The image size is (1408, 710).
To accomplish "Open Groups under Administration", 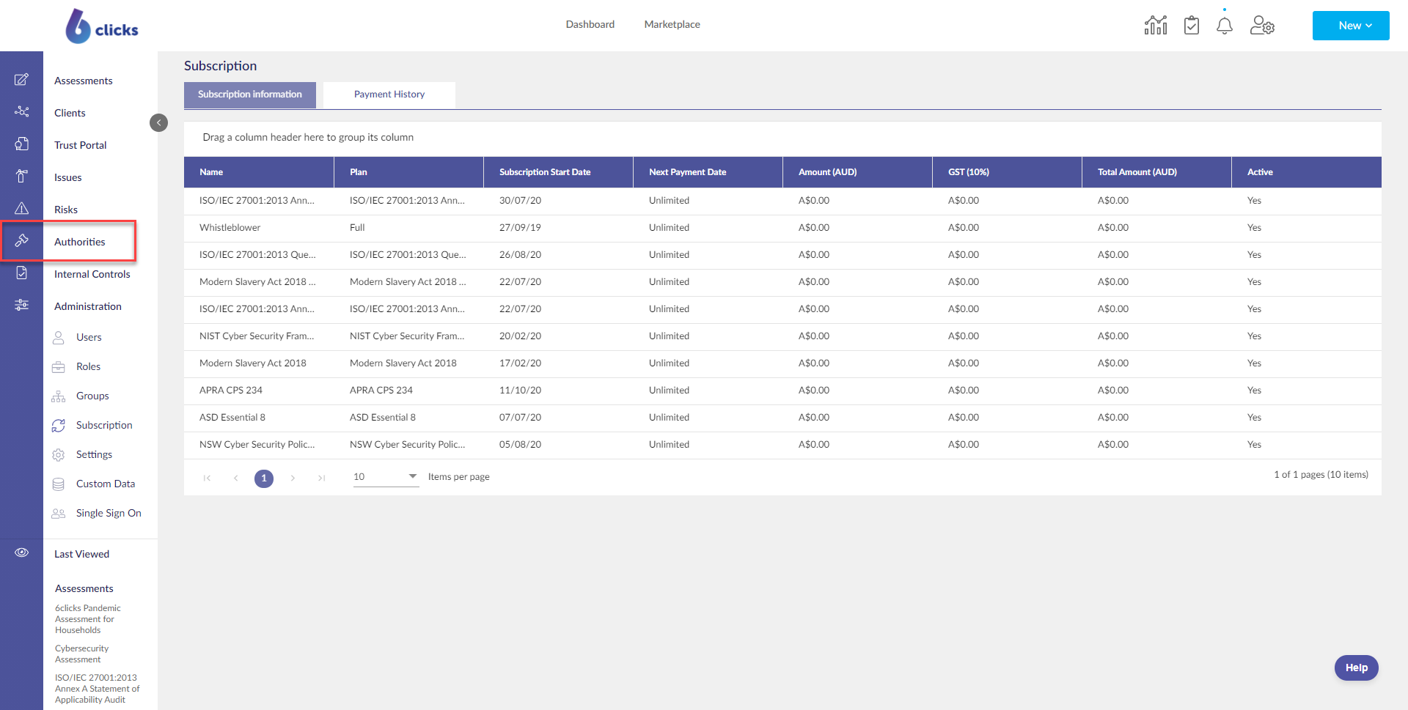I will [92, 396].
